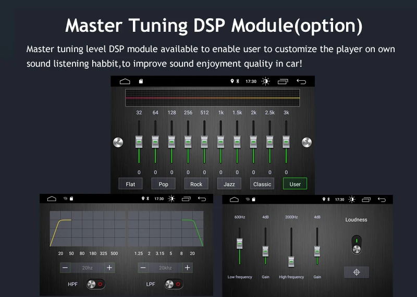
Task: Click the 64 Hz band slider handle
Action: click(155, 142)
